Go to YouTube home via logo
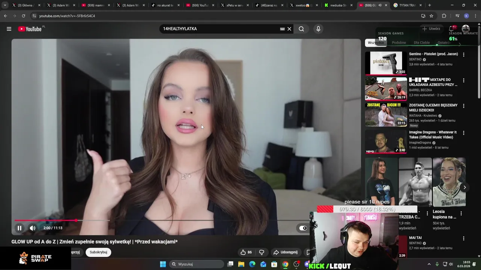Image resolution: width=481 pixels, height=270 pixels. (30, 29)
